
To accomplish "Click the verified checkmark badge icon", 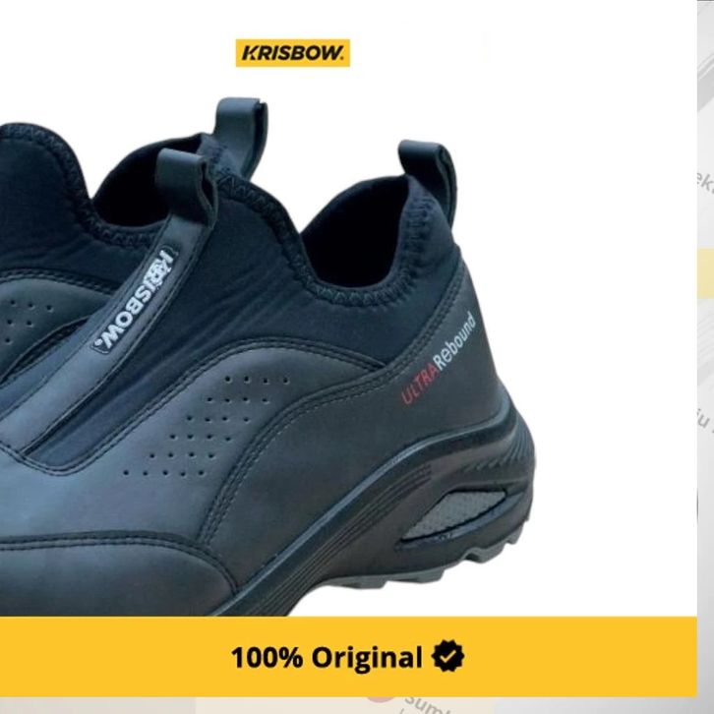I will [x=447, y=656].
